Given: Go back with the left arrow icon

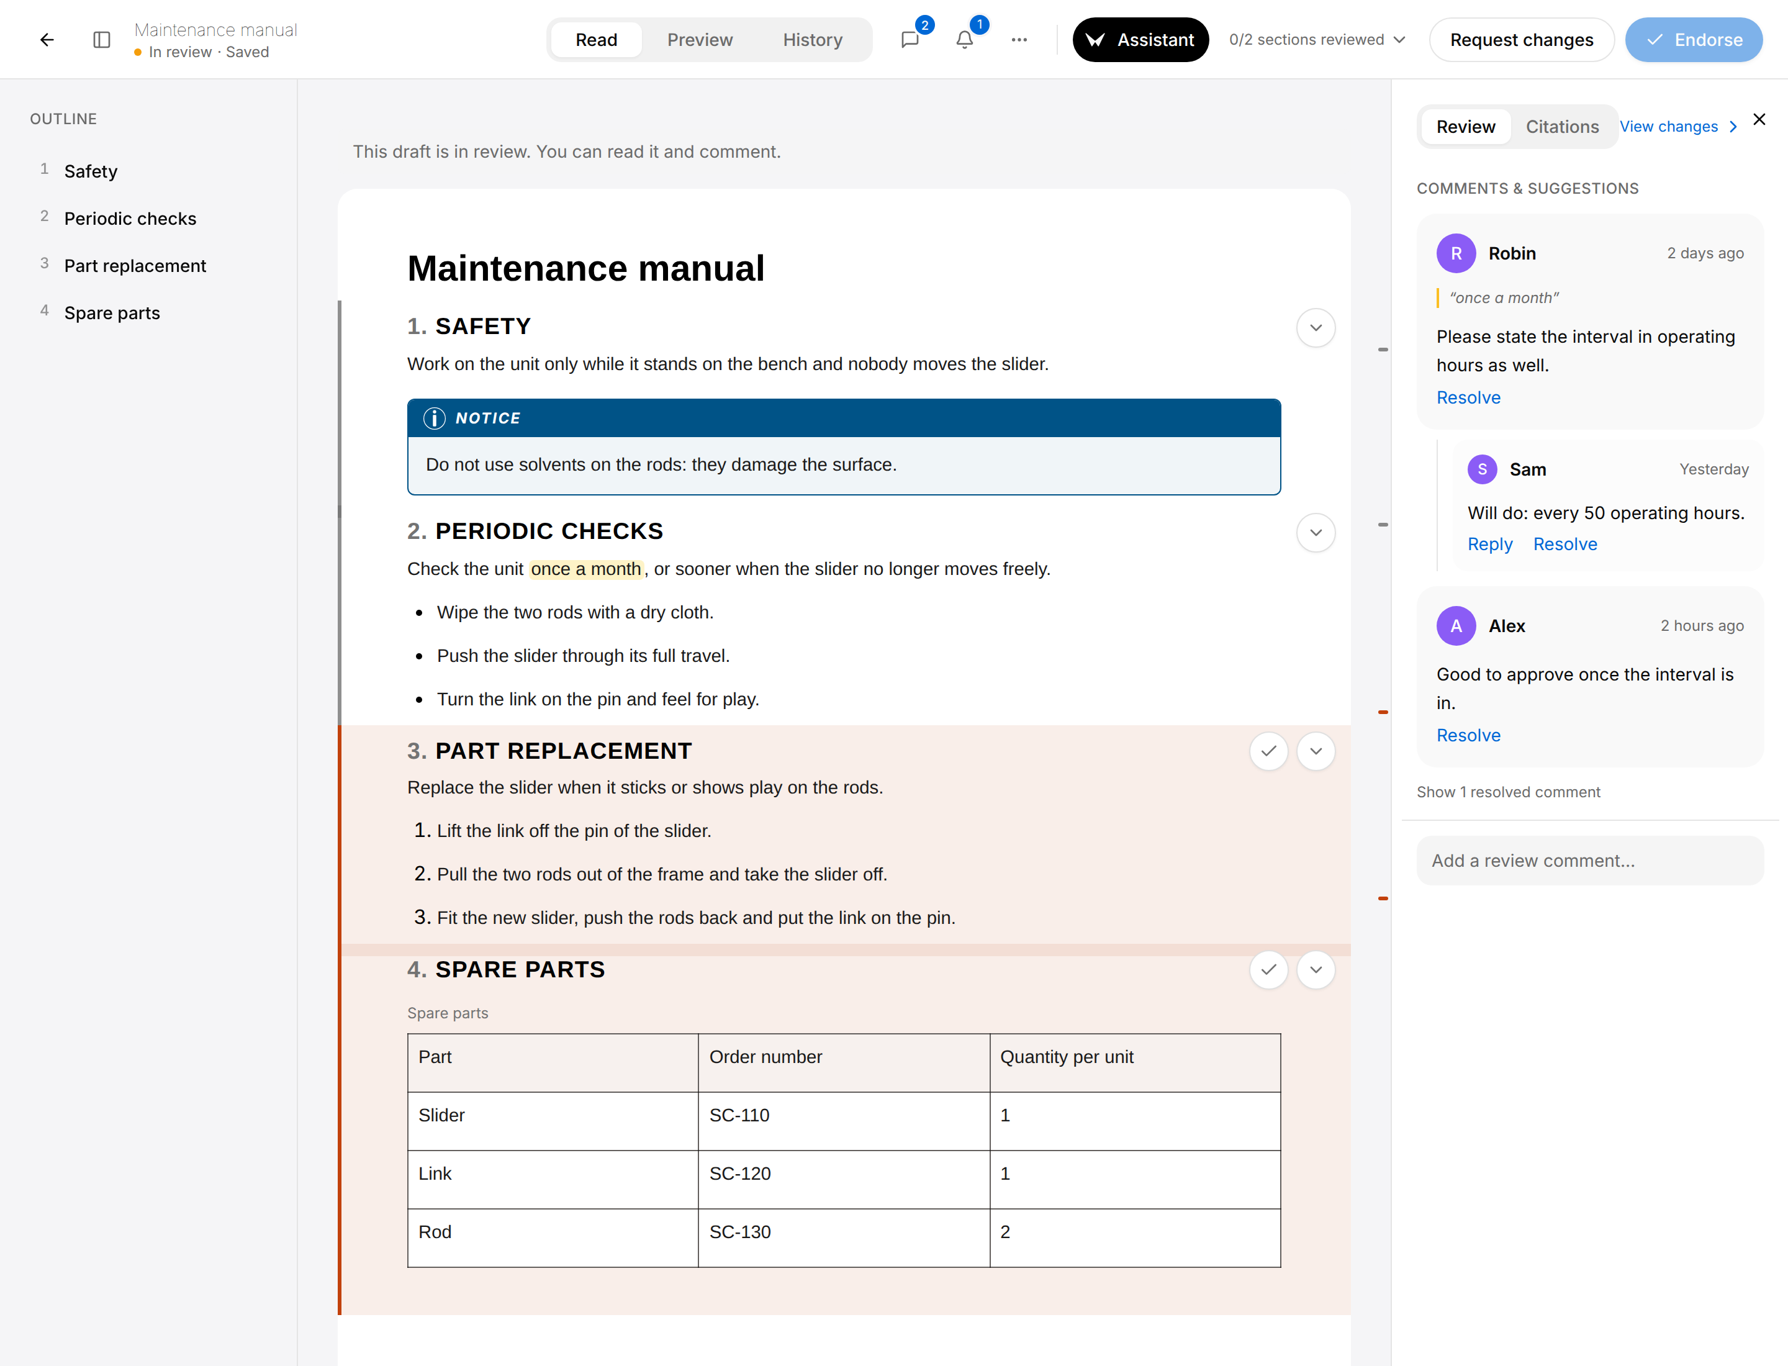Looking at the screenshot, I should coord(47,39).
